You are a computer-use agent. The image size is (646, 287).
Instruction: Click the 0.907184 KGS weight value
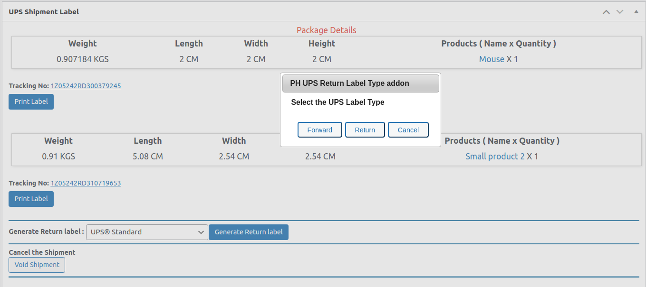point(83,59)
